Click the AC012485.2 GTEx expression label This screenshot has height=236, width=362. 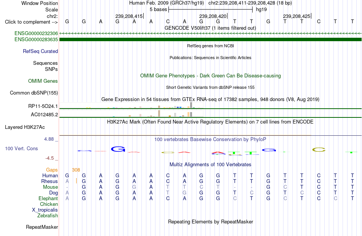point(44,114)
